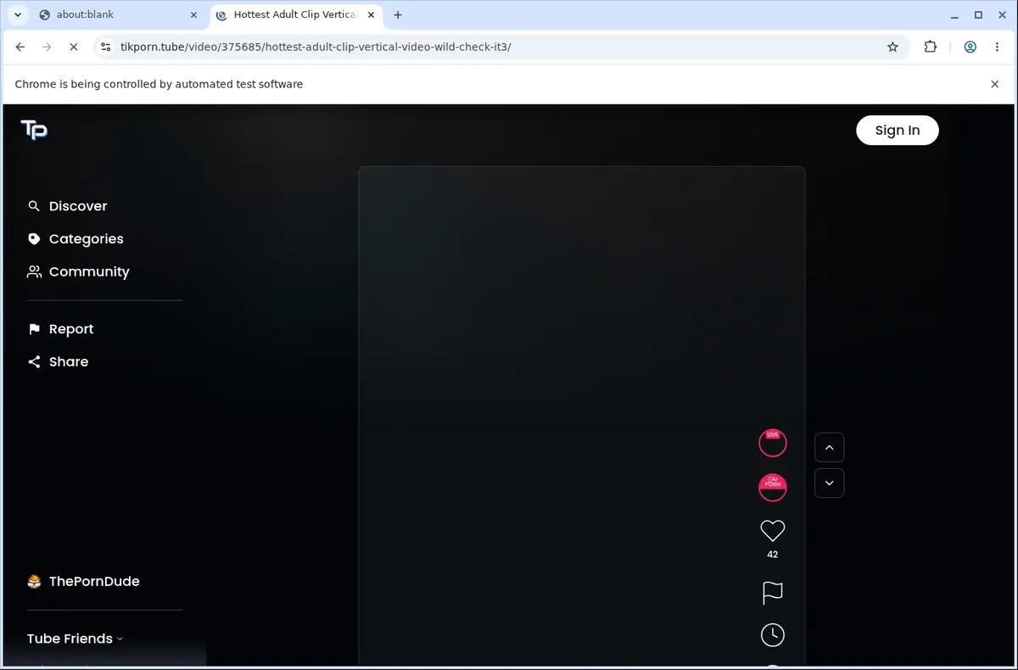Go to the Community section
Screen dimensions: 1018x670
click(79, 271)
